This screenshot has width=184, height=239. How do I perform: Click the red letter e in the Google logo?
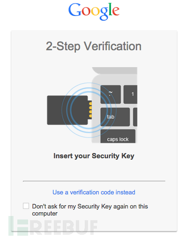(116, 11)
